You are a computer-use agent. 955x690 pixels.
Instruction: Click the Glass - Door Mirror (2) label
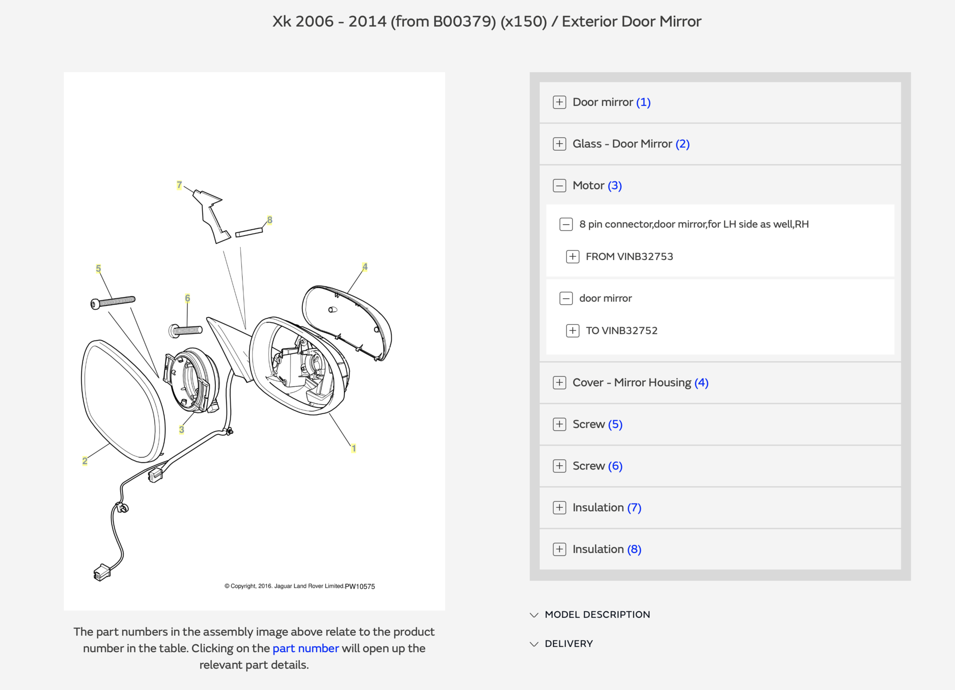click(631, 144)
